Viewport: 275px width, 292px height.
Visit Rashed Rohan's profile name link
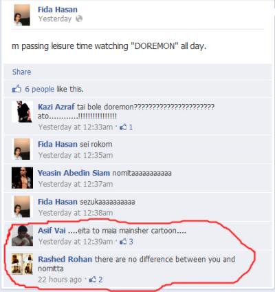65,259
